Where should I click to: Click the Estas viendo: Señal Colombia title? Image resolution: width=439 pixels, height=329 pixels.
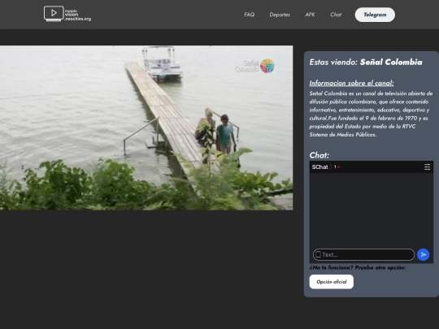pos(366,62)
